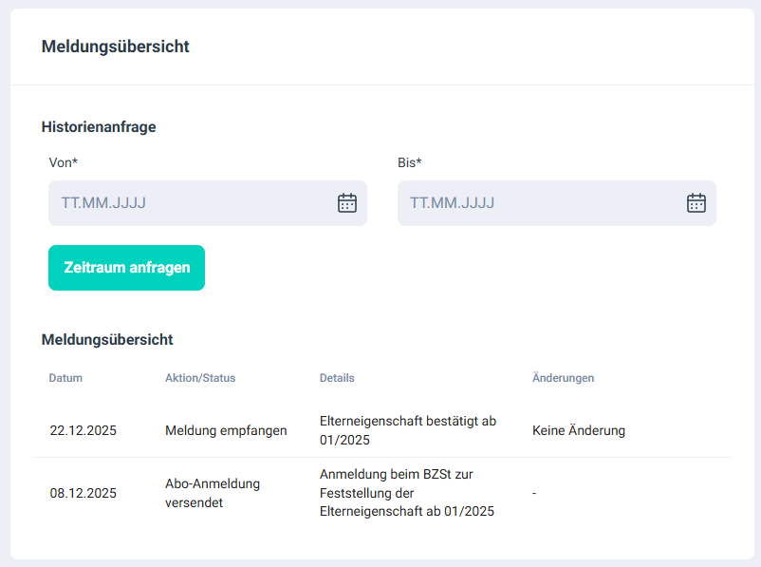Select the Keine Änderung cell

pos(579,430)
